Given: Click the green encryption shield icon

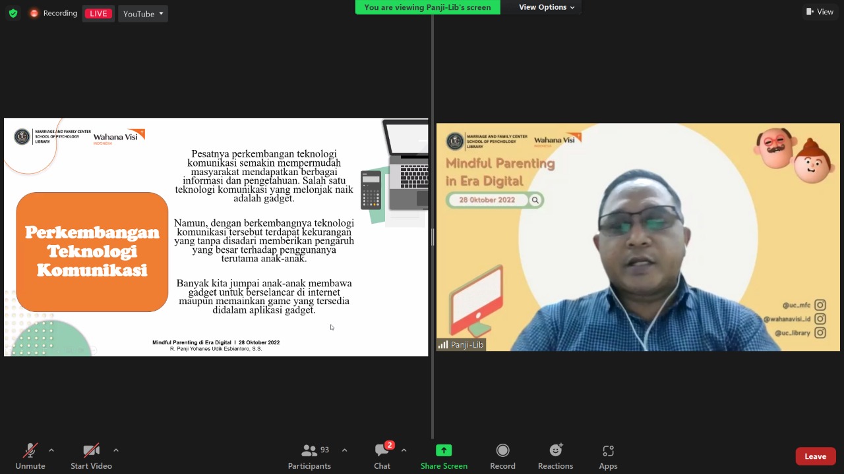Looking at the screenshot, I should click(x=13, y=13).
